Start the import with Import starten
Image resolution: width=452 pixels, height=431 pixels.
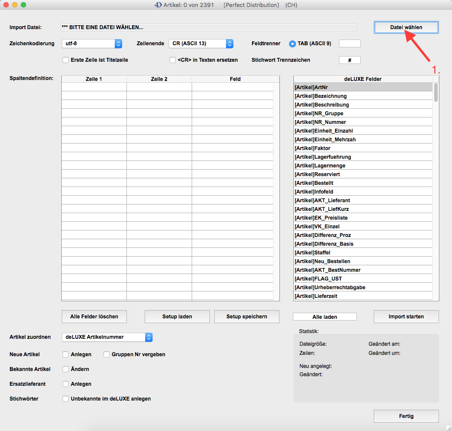tap(406, 317)
